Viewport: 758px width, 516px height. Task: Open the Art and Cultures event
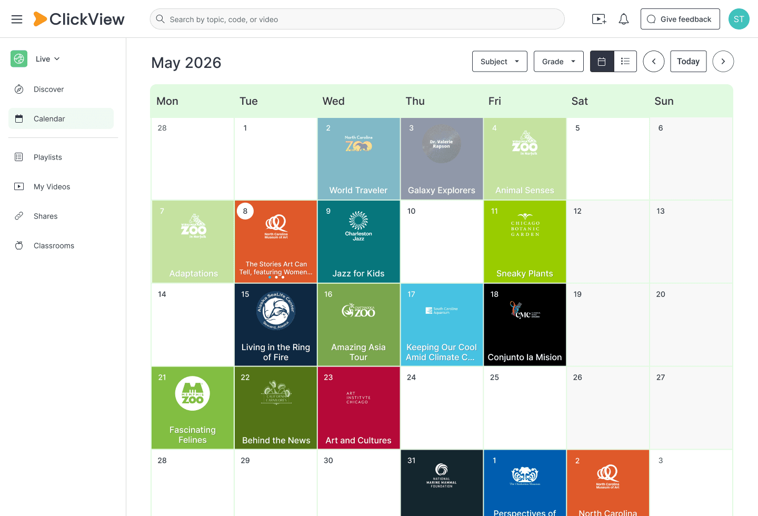(359, 408)
